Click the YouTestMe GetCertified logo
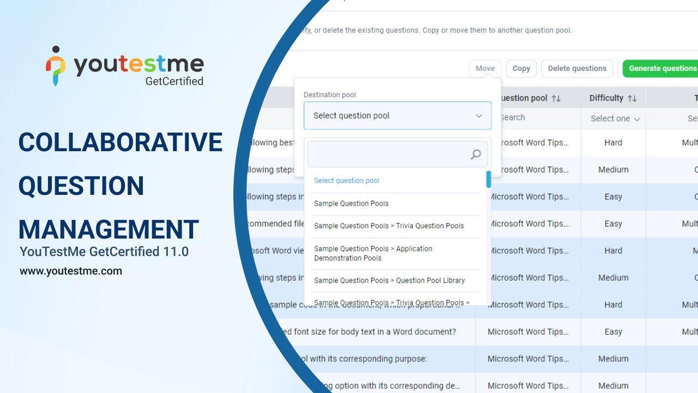This screenshot has height=393, width=698. 124,67
